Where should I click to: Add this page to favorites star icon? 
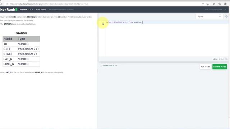pos(214,4)
